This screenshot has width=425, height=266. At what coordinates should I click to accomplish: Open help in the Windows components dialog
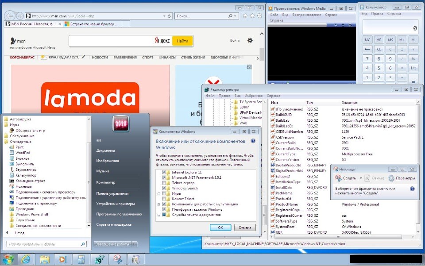(x=253, y=141)
